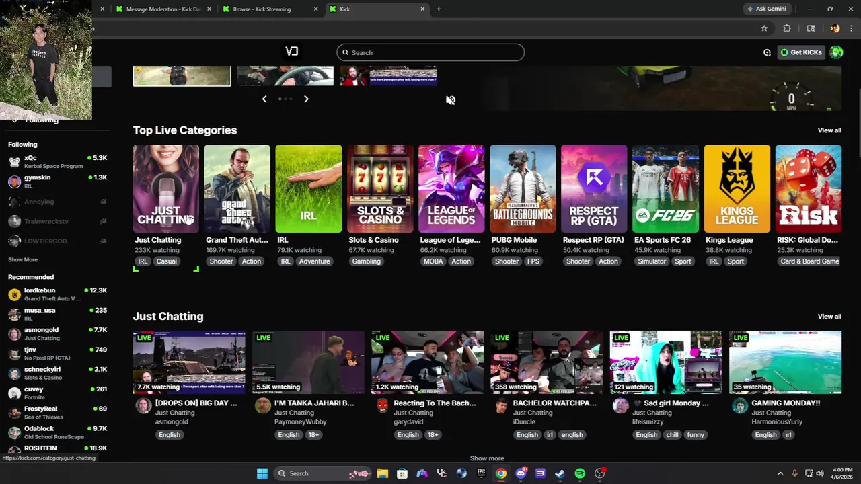Watch GAMING MONDAY stream thumbnail
Screen dimensions: 861x484
pyautogui.click(x=785, y=362)
